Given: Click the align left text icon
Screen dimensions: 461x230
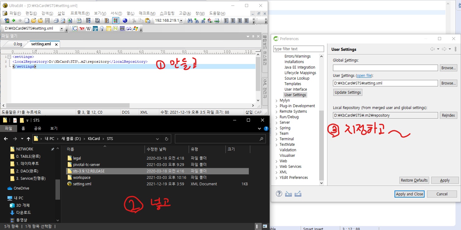Looking at the screenshot, I should click(x=226, y=21).
